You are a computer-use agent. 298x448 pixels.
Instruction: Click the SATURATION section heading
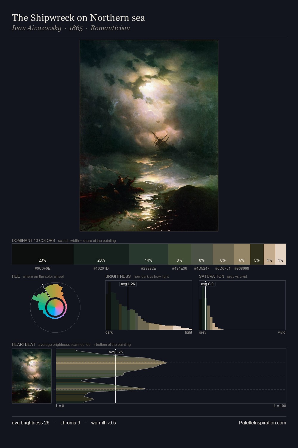tap(212, 276)
